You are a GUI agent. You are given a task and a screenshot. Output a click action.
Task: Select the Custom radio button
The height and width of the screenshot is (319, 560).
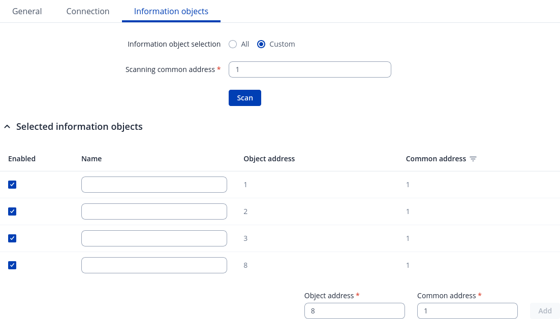coord(261,44)
